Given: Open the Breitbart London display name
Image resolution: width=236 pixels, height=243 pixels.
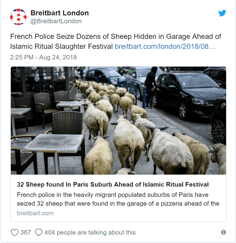Looking at the screenshot, I should click(60, 13).
